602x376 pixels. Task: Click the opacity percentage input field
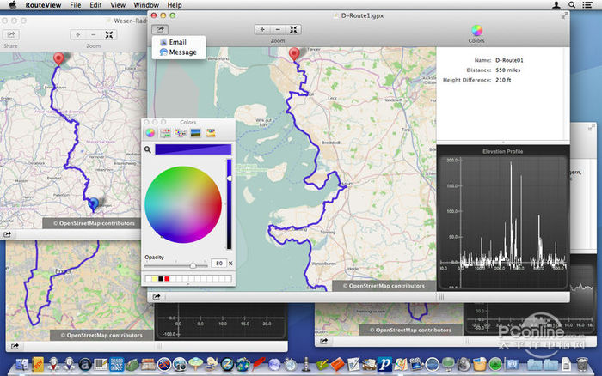(218, 263)
